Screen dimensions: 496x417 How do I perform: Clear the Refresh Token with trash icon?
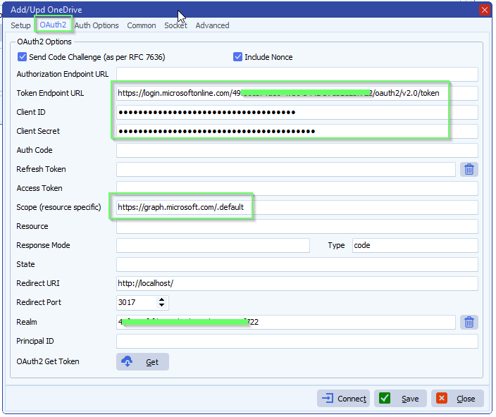pyautogui.click(x=469, y=170)
